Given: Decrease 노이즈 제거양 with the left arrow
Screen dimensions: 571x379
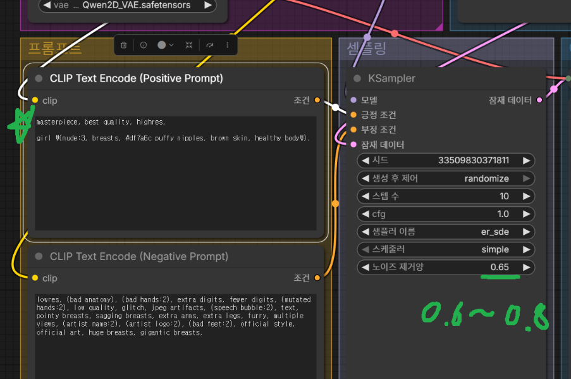Looking at the screenshot, I should pyautogui.click(x=365, y=267).
